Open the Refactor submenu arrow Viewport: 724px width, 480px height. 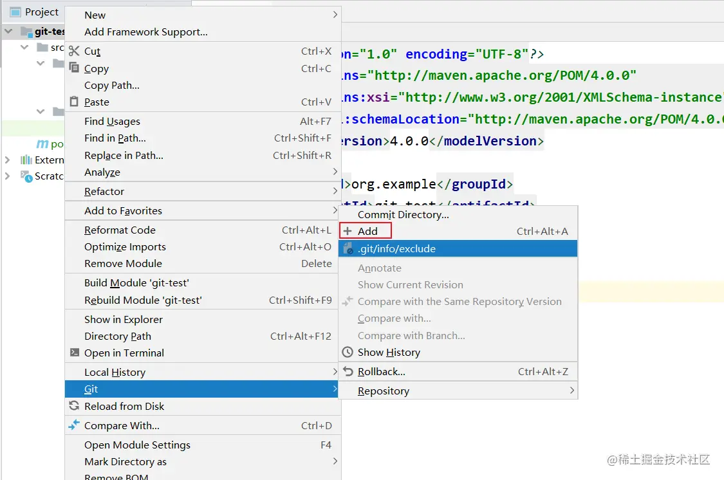coord(335,190)
